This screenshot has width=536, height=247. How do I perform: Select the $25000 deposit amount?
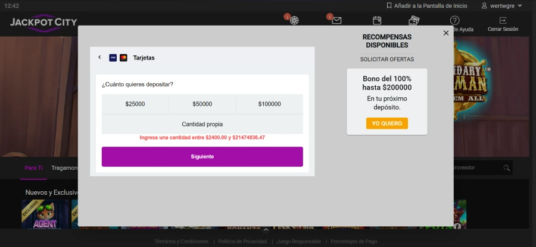click(135, 104)
